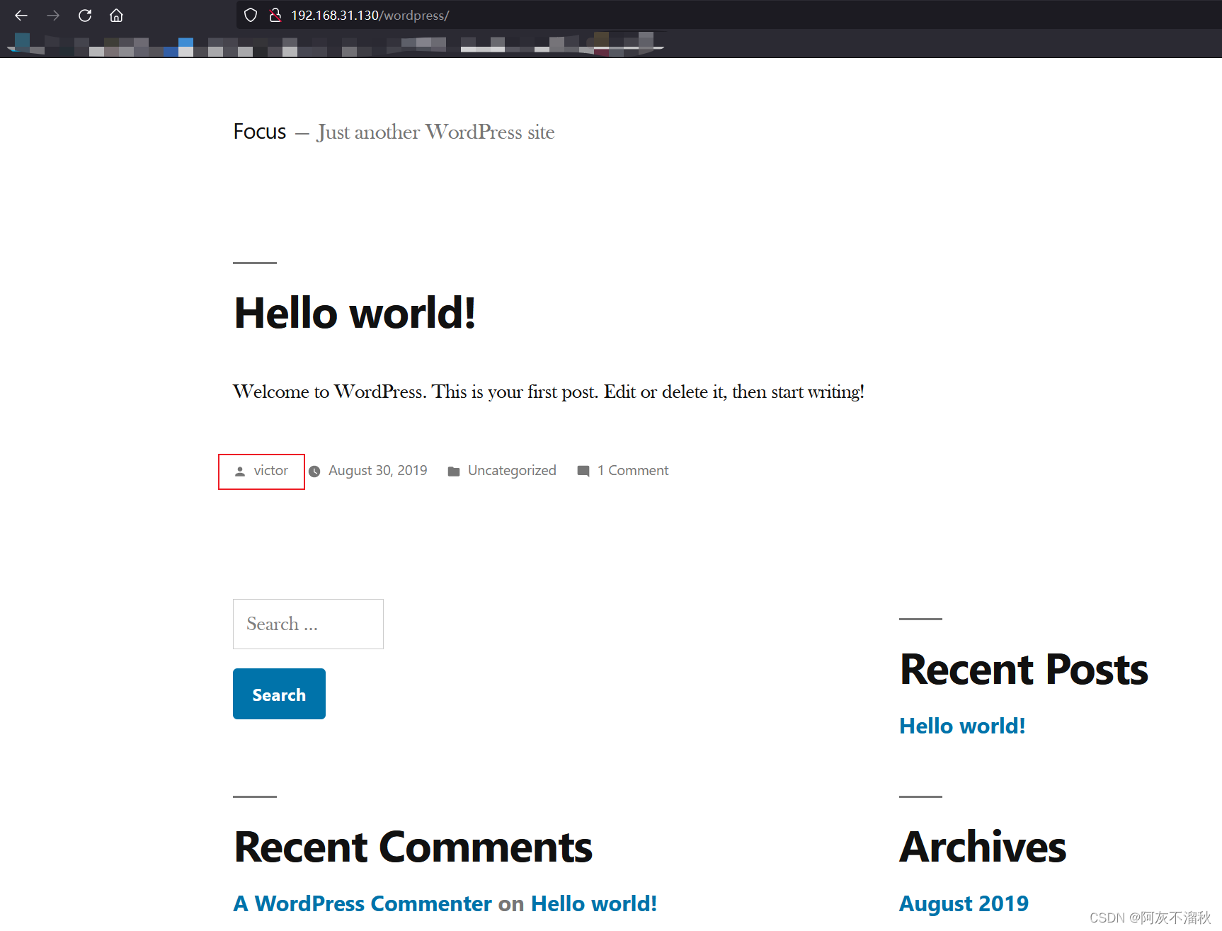Click the comment bubble icon
The width and height of the screenshot is (1222, 931).
(583, 471)
